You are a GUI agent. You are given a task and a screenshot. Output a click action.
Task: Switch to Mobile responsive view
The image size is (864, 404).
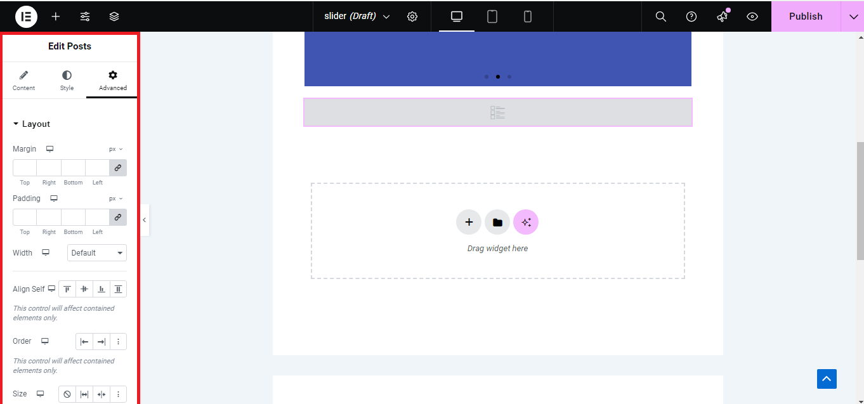(528, 16)
